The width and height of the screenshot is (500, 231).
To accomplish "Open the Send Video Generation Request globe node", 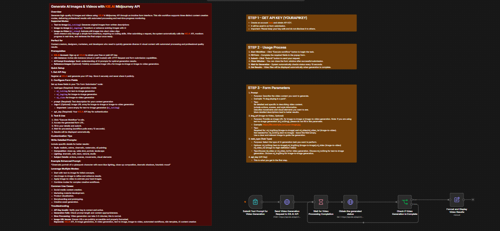I will tap(287, 201).
